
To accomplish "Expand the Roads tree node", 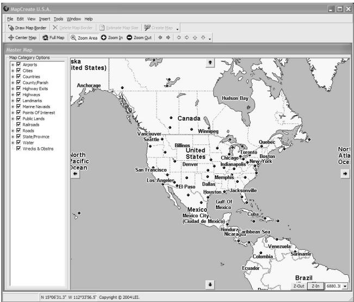I will [x=13, y=130].
